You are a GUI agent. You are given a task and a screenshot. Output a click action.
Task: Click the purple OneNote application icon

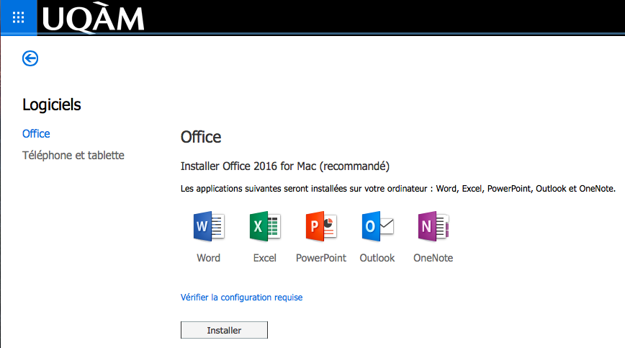pyautogui.click(x=433, y=227)
